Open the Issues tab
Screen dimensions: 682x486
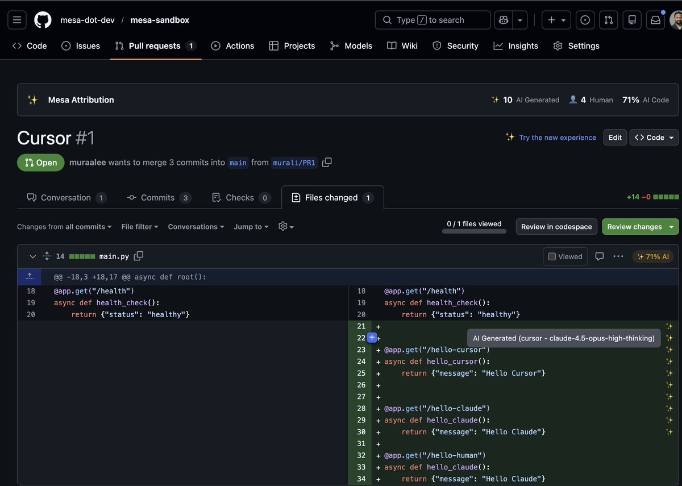81,46
